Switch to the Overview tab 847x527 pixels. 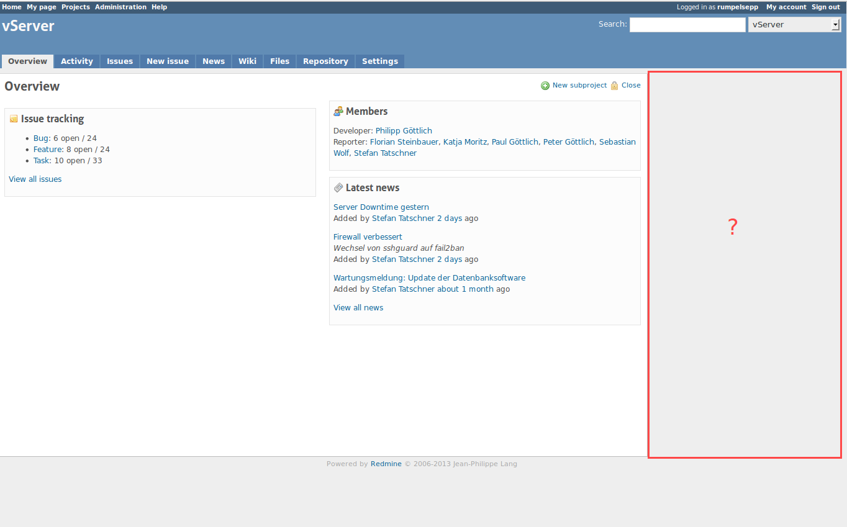27,61
